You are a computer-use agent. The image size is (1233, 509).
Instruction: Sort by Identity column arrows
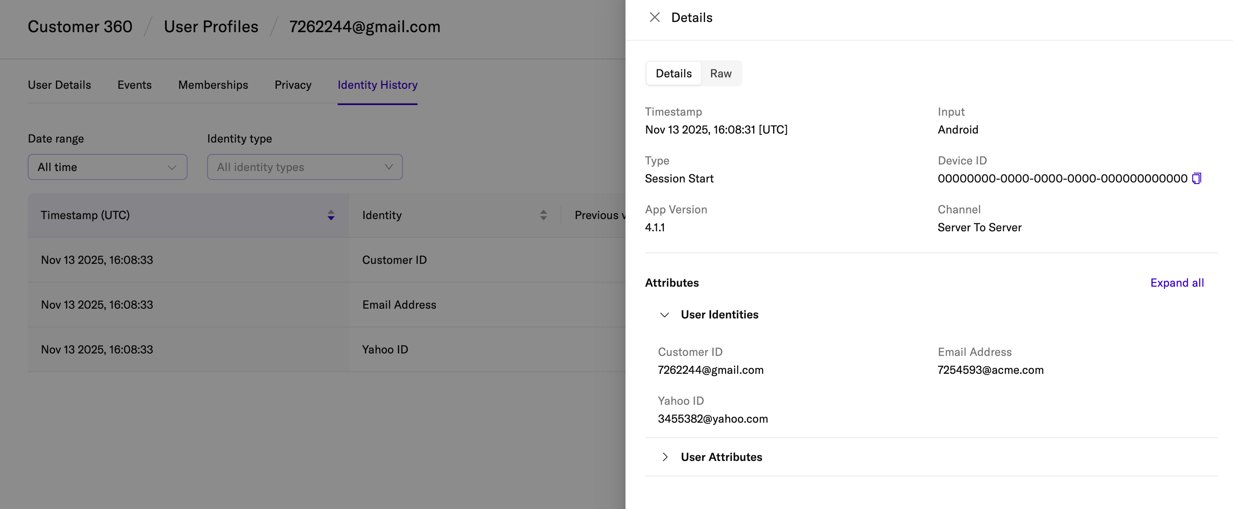click(x=543, y=215)
